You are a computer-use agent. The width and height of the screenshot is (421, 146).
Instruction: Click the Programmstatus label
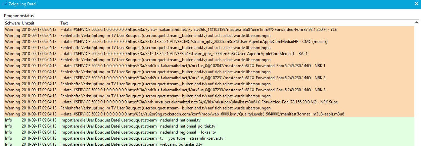tap(19, 16)
